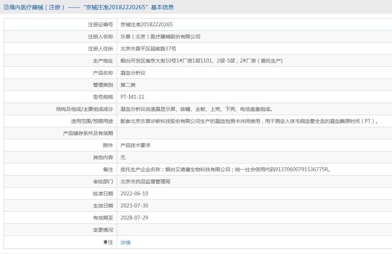Click the product name 凝血分析仪 value

(x=133, y=73)
